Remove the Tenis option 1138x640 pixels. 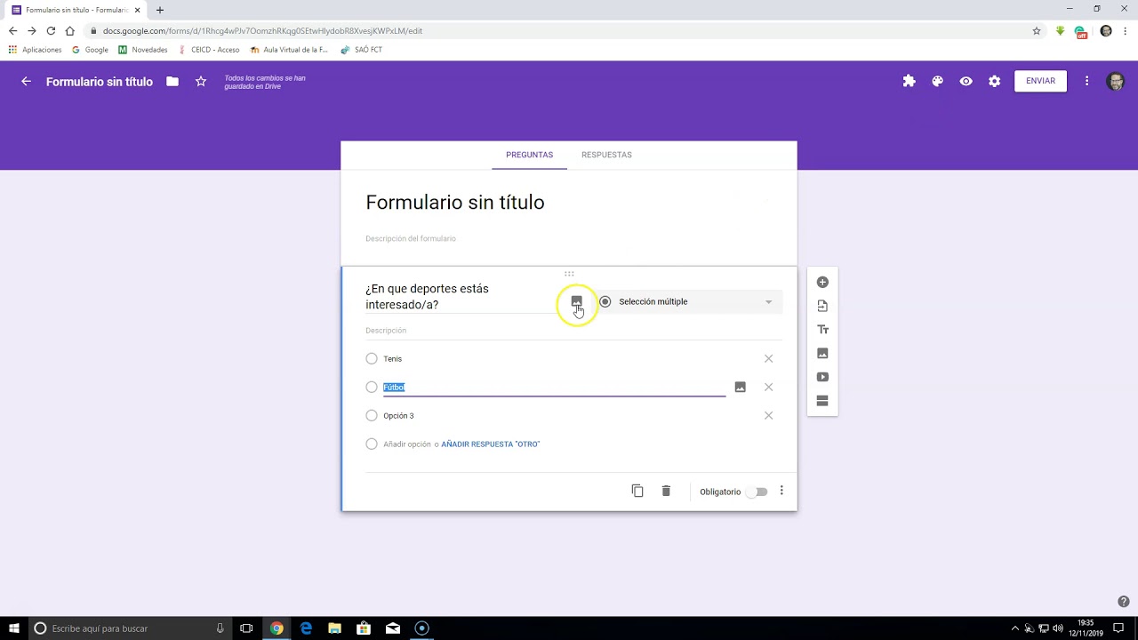(x=768, y=358)
